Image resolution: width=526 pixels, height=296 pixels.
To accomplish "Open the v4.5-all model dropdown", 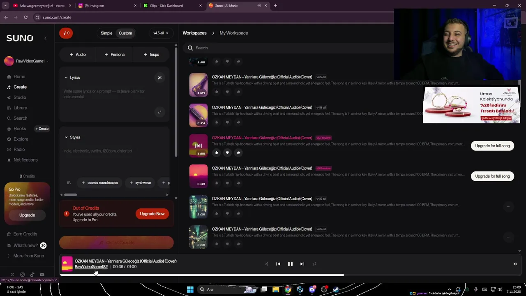I will (x=161, y=33).
